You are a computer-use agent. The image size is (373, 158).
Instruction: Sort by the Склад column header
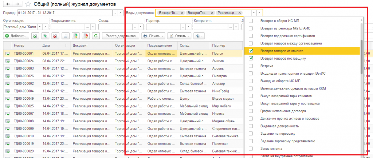click(x=194, y=46)
